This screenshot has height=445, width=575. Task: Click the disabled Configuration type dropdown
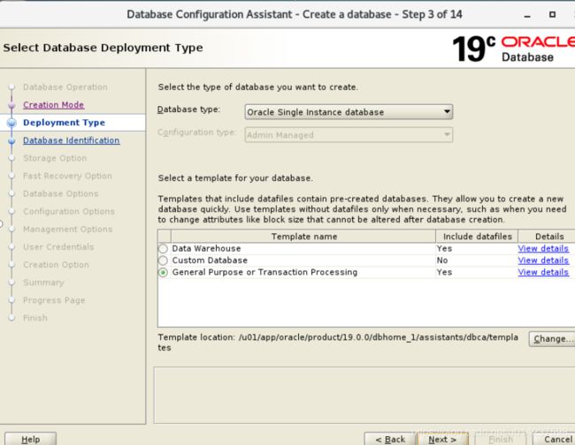pyautogui.click(x=349, y=135)
